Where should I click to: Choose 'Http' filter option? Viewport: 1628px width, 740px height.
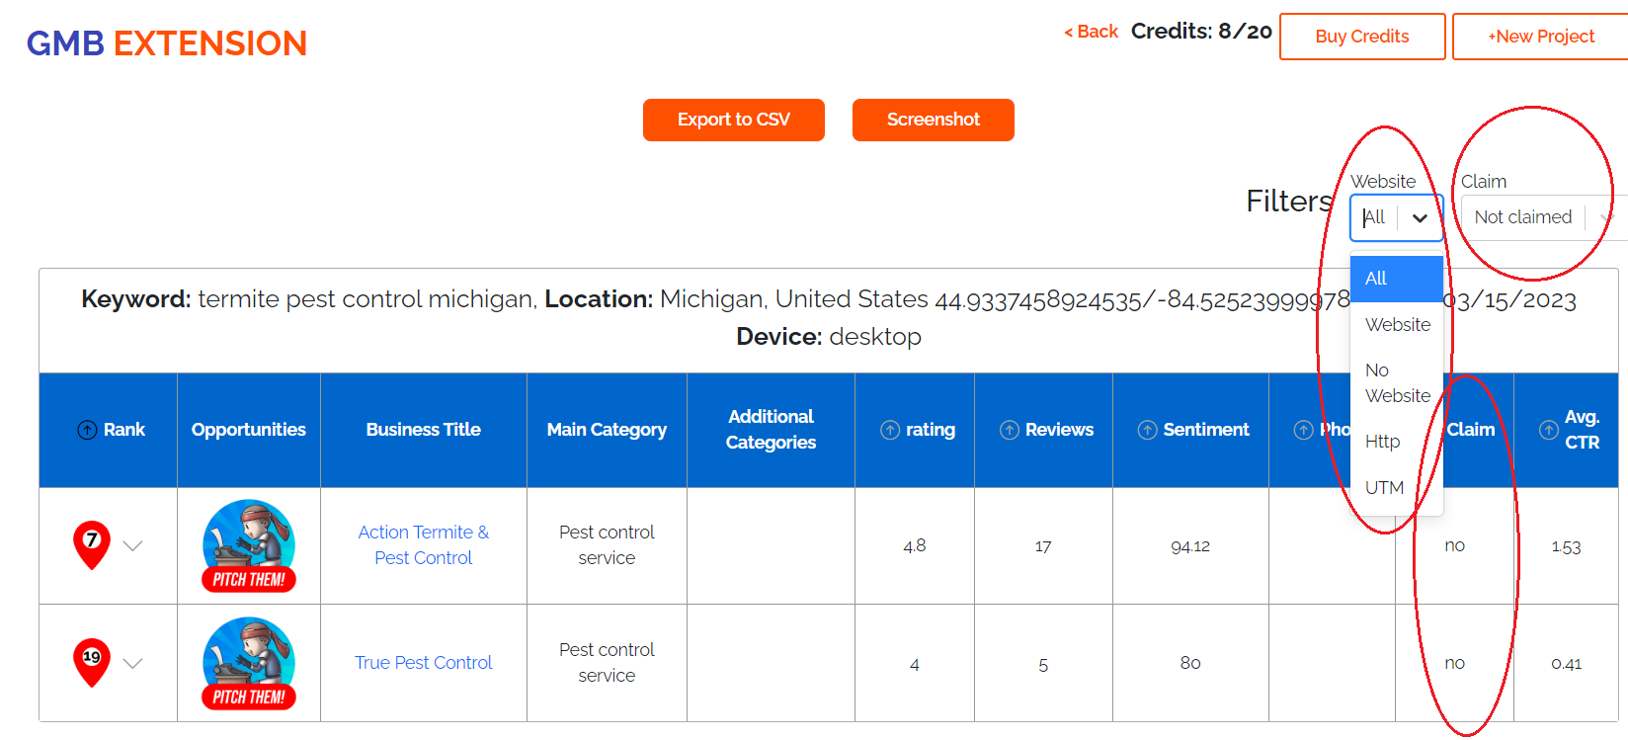(1397, 442)
